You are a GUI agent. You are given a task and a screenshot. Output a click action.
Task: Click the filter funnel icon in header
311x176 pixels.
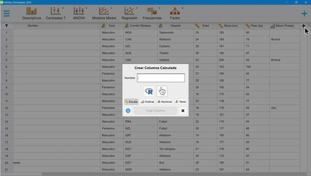7,26
